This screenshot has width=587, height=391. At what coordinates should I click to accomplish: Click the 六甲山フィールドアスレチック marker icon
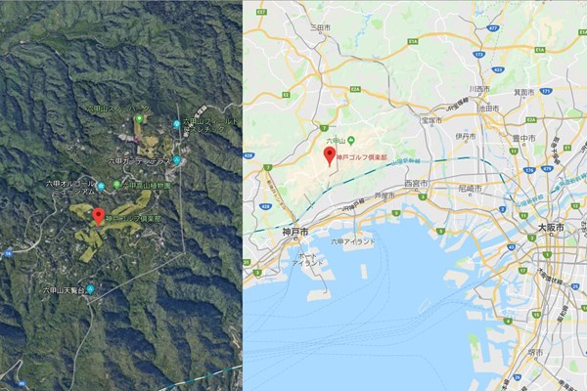click(x=177, y=123)
